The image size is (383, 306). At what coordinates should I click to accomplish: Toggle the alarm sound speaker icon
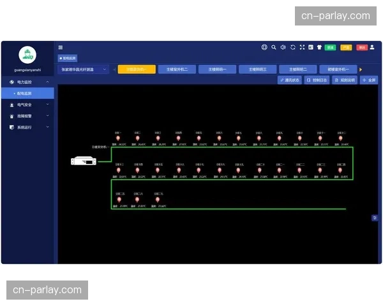click(283, 47)
